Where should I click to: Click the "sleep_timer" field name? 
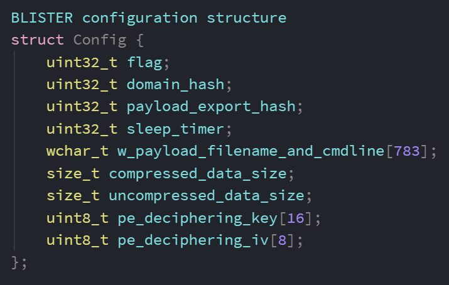pyautogui.click(x=175, y=129)
